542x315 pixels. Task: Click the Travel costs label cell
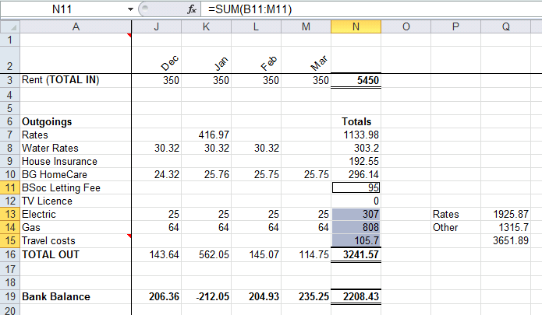click(x=75, y=240)
